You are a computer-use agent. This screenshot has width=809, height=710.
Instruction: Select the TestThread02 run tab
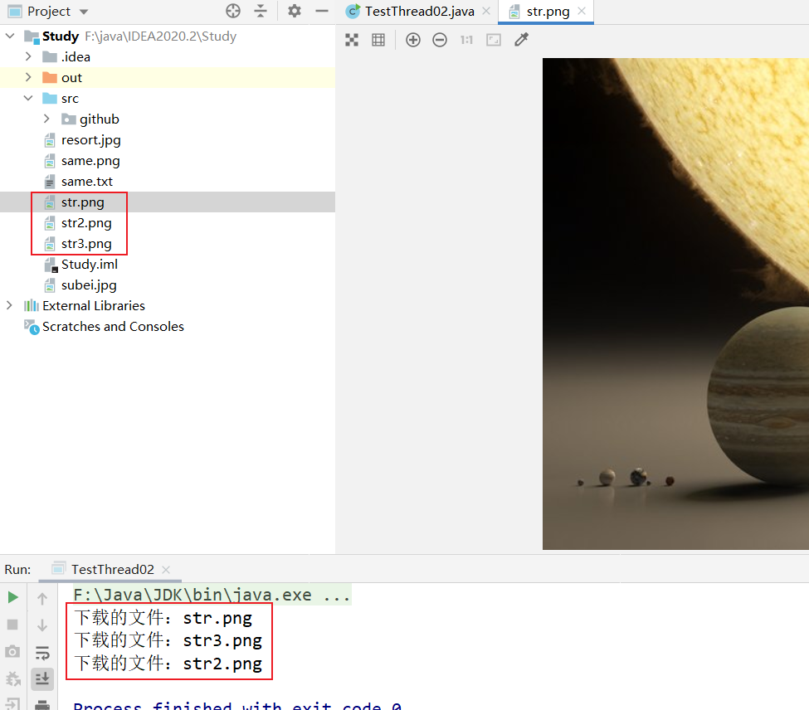tap(112, 569)
